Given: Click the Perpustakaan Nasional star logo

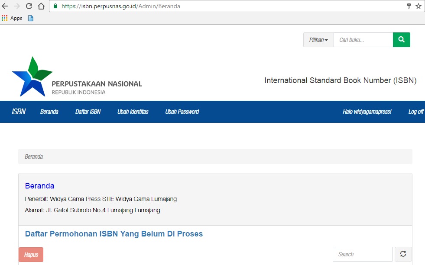Looking at the screenshot, I should pyautogui.click(x=32, y=77).
